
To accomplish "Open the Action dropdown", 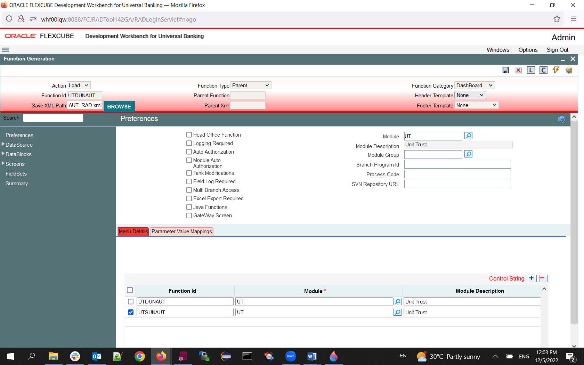I will pos(79,86).
